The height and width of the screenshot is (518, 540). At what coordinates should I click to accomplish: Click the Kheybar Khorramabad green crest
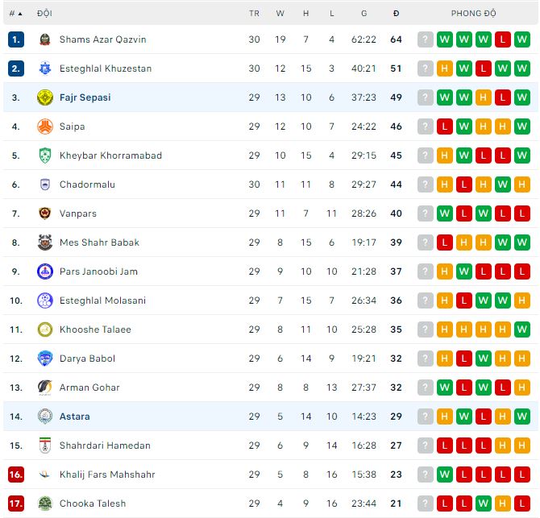[45, 155]
